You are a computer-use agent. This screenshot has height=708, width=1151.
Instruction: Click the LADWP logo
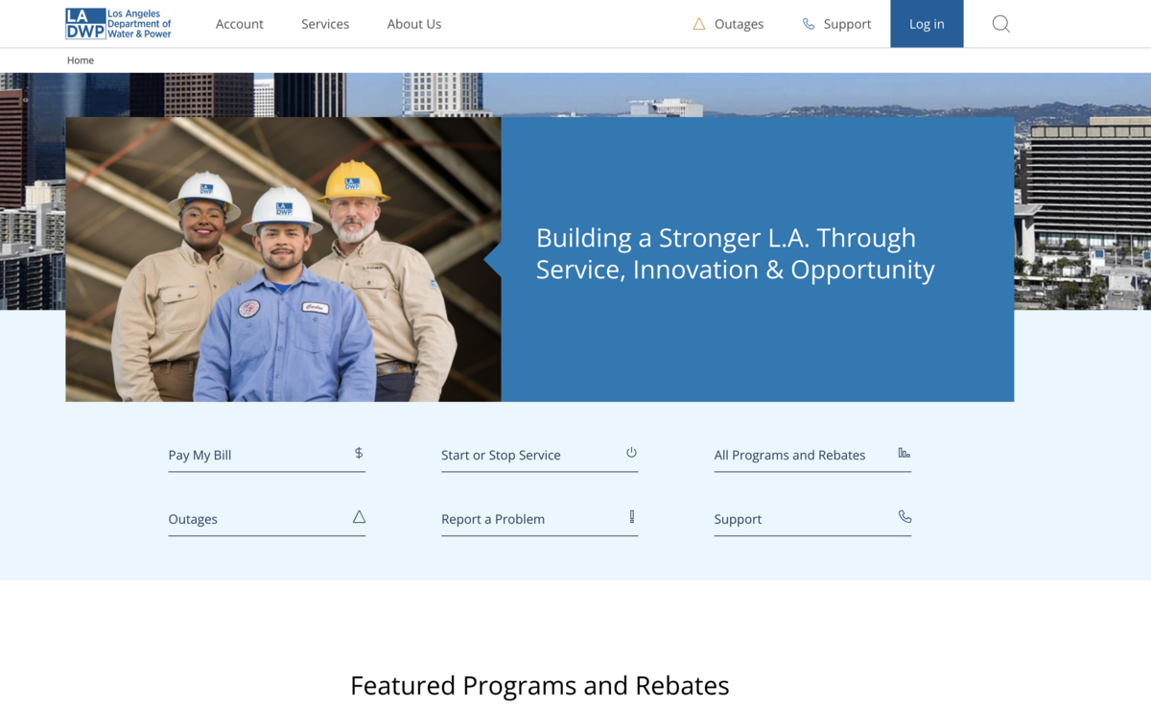(x=117, y=23)
